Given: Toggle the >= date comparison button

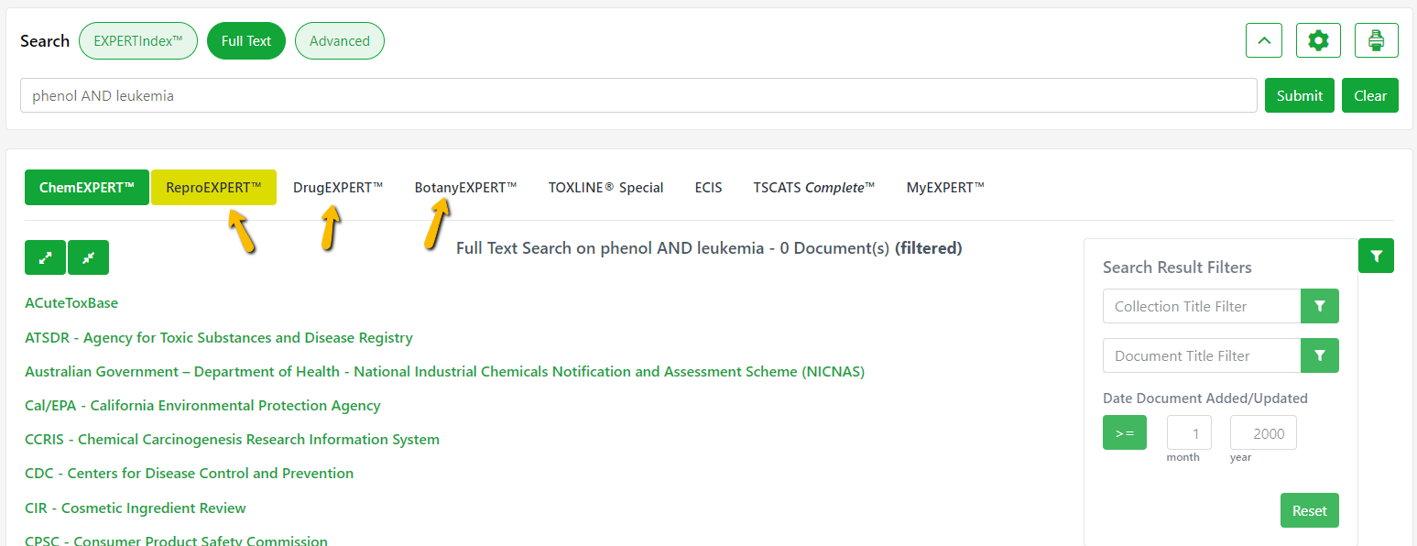Looking at the screenshot, I should (x=1124, y=432).
